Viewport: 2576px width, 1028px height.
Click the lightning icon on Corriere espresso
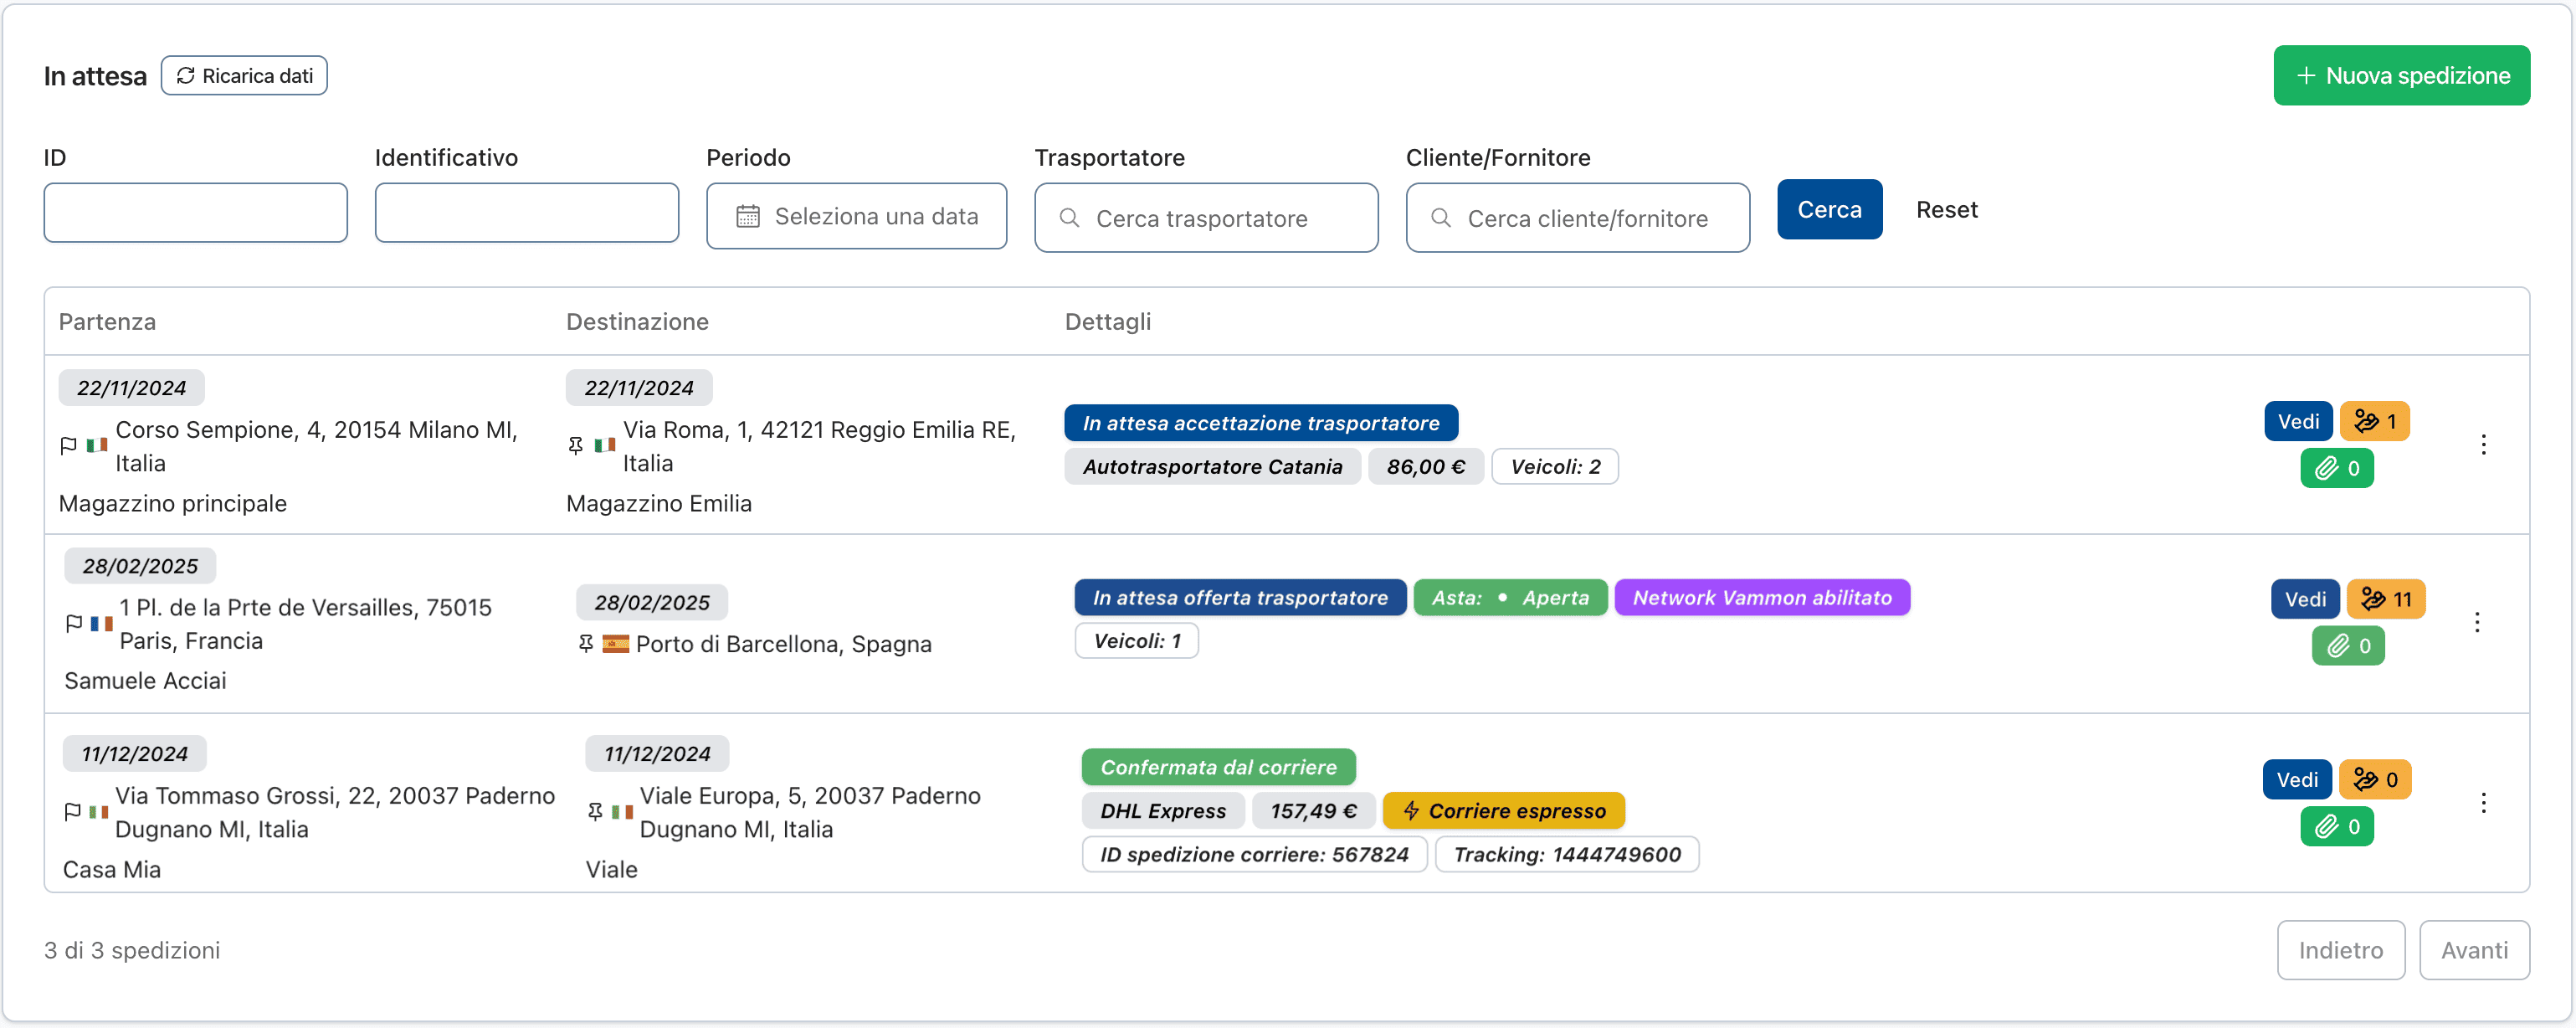(1411, 811)
